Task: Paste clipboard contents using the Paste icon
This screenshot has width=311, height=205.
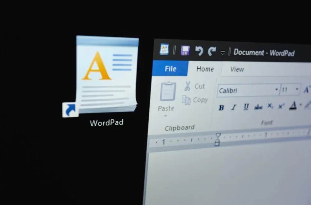Action: pyautogui.click(x=168, y=91)
